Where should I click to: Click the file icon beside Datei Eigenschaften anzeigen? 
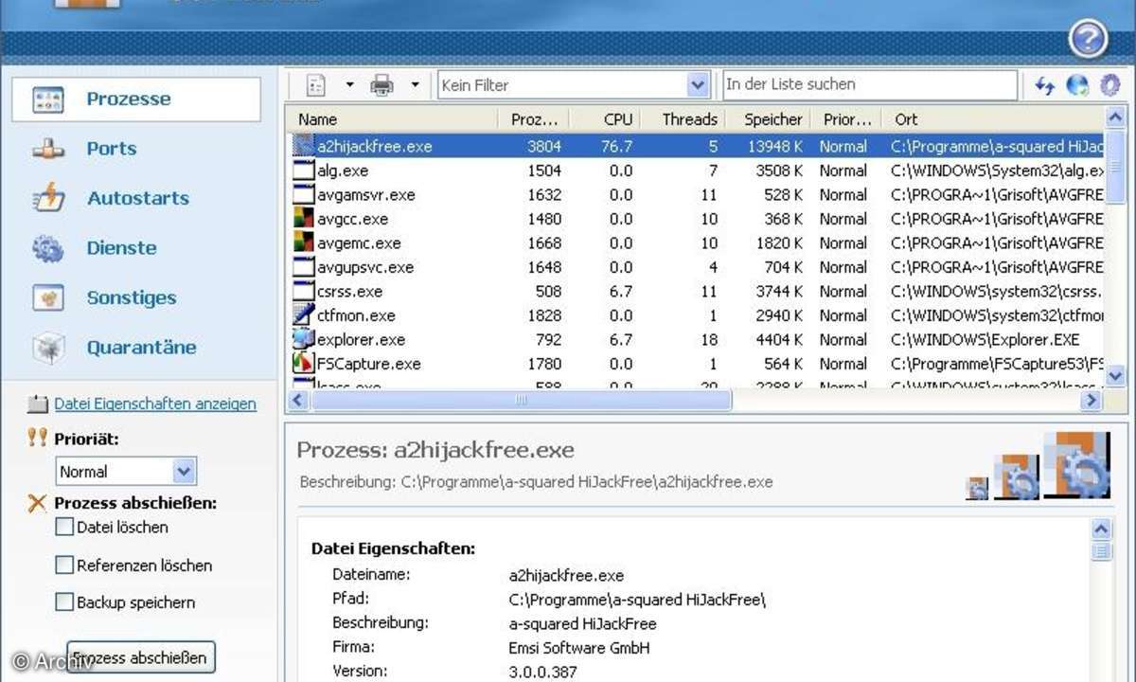38,404
